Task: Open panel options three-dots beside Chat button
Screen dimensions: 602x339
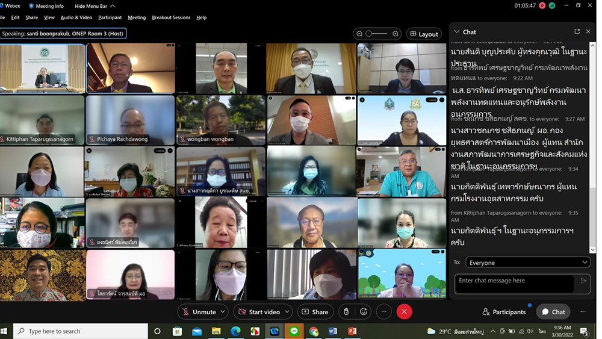Action: [x=583, y=312]
